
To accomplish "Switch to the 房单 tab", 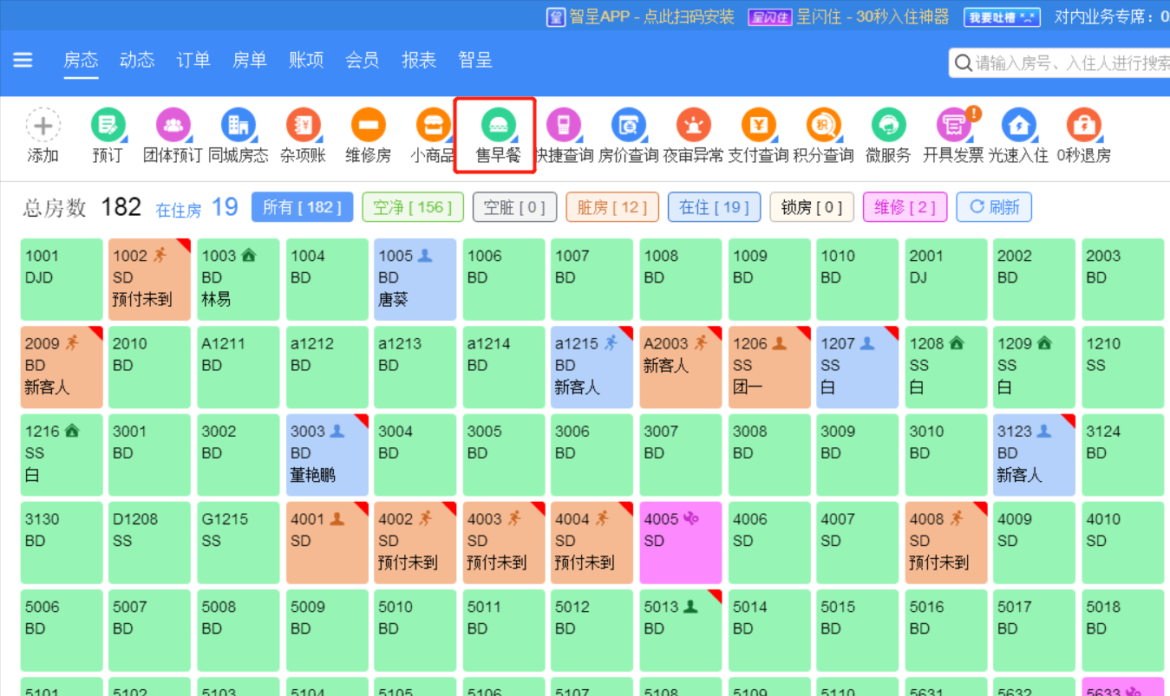I will pyautogui.click(x=250, y=60).
